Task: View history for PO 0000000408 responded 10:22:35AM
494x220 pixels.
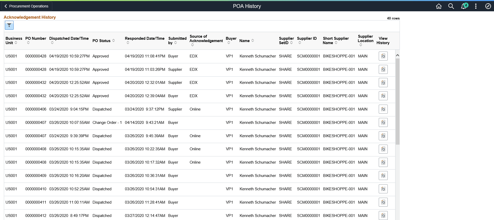Action: tap(383, 149)
